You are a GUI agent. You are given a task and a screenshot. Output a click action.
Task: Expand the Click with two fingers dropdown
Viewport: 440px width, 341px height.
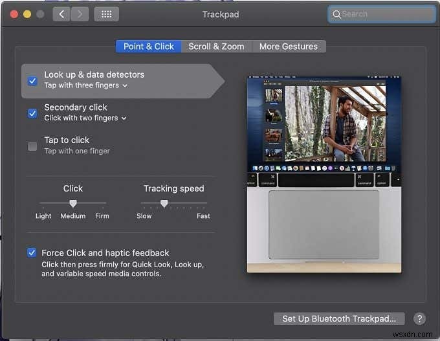point(85,118)
